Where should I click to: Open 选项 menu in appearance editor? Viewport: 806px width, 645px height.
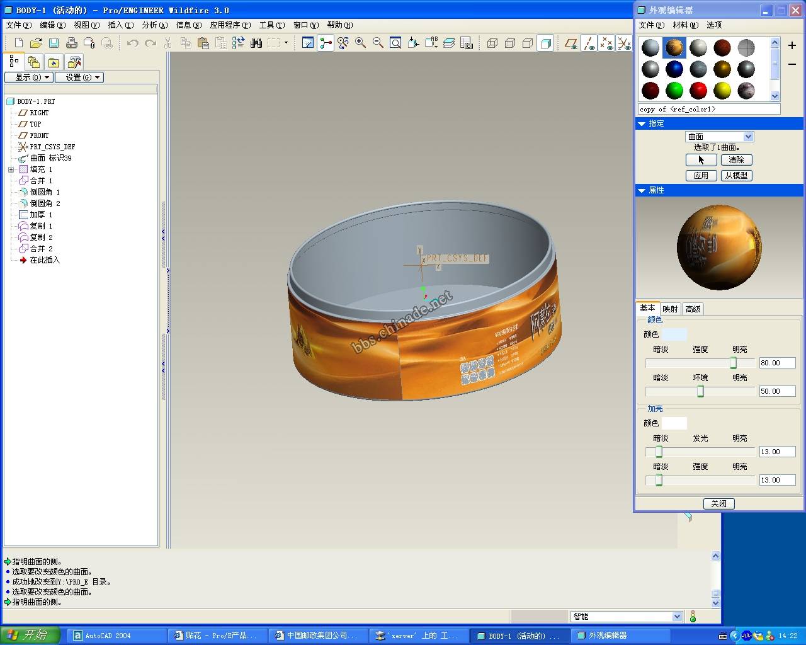(714, 25)
